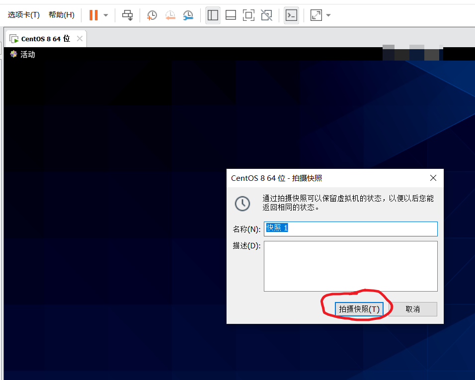The width and height of the screenshot is (475, 380).
Task: Toggle the show library sidebar icon
Action: 213,15
